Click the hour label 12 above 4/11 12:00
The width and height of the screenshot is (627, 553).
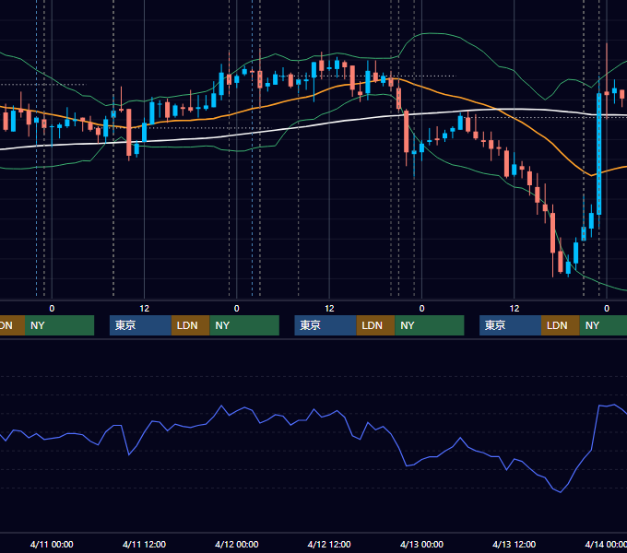145,309
